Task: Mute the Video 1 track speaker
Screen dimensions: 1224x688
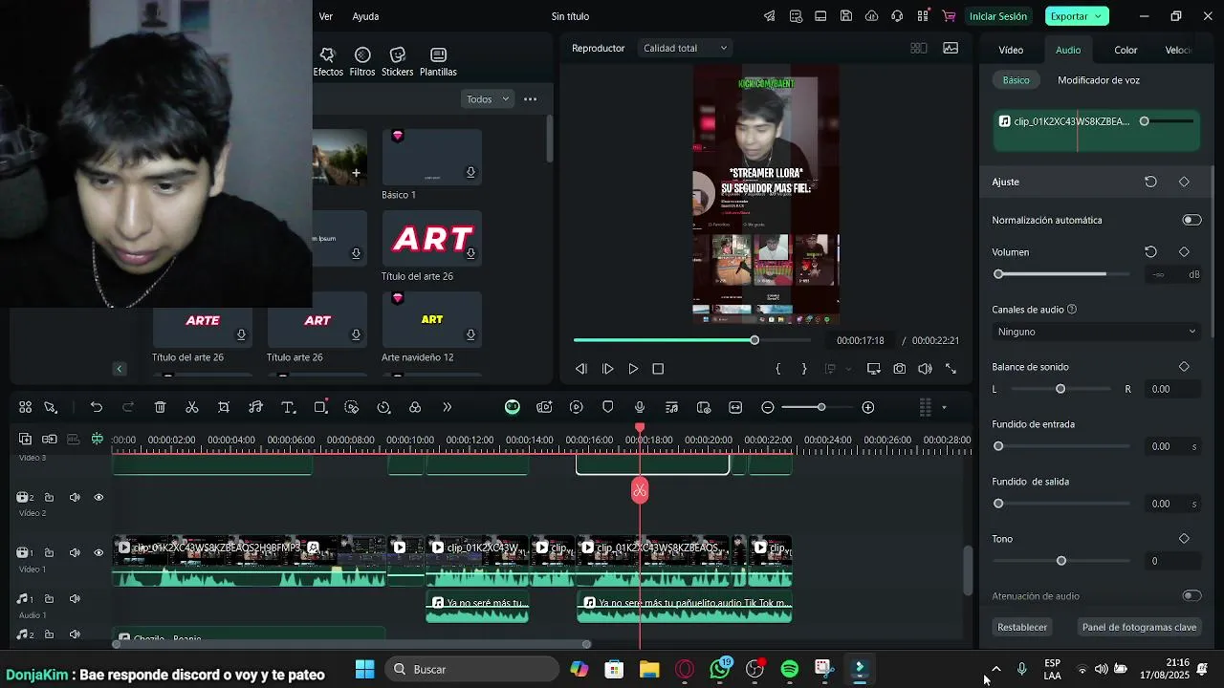Action: [75, 552]
